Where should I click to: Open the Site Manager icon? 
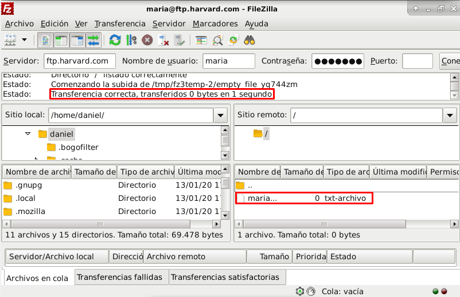point(10,40)
